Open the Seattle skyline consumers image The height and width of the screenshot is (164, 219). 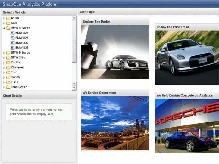(115, 123)
